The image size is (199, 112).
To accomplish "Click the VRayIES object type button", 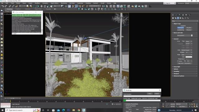I will pos(189,28).
